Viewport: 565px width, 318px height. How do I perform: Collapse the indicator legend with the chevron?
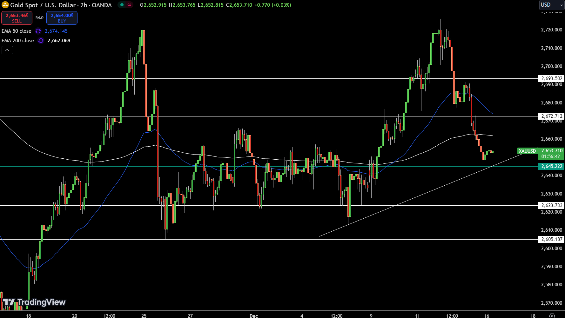7,50
